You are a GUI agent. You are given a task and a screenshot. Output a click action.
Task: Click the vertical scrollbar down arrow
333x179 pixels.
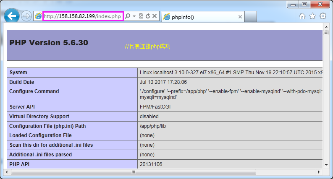[326, 165]
